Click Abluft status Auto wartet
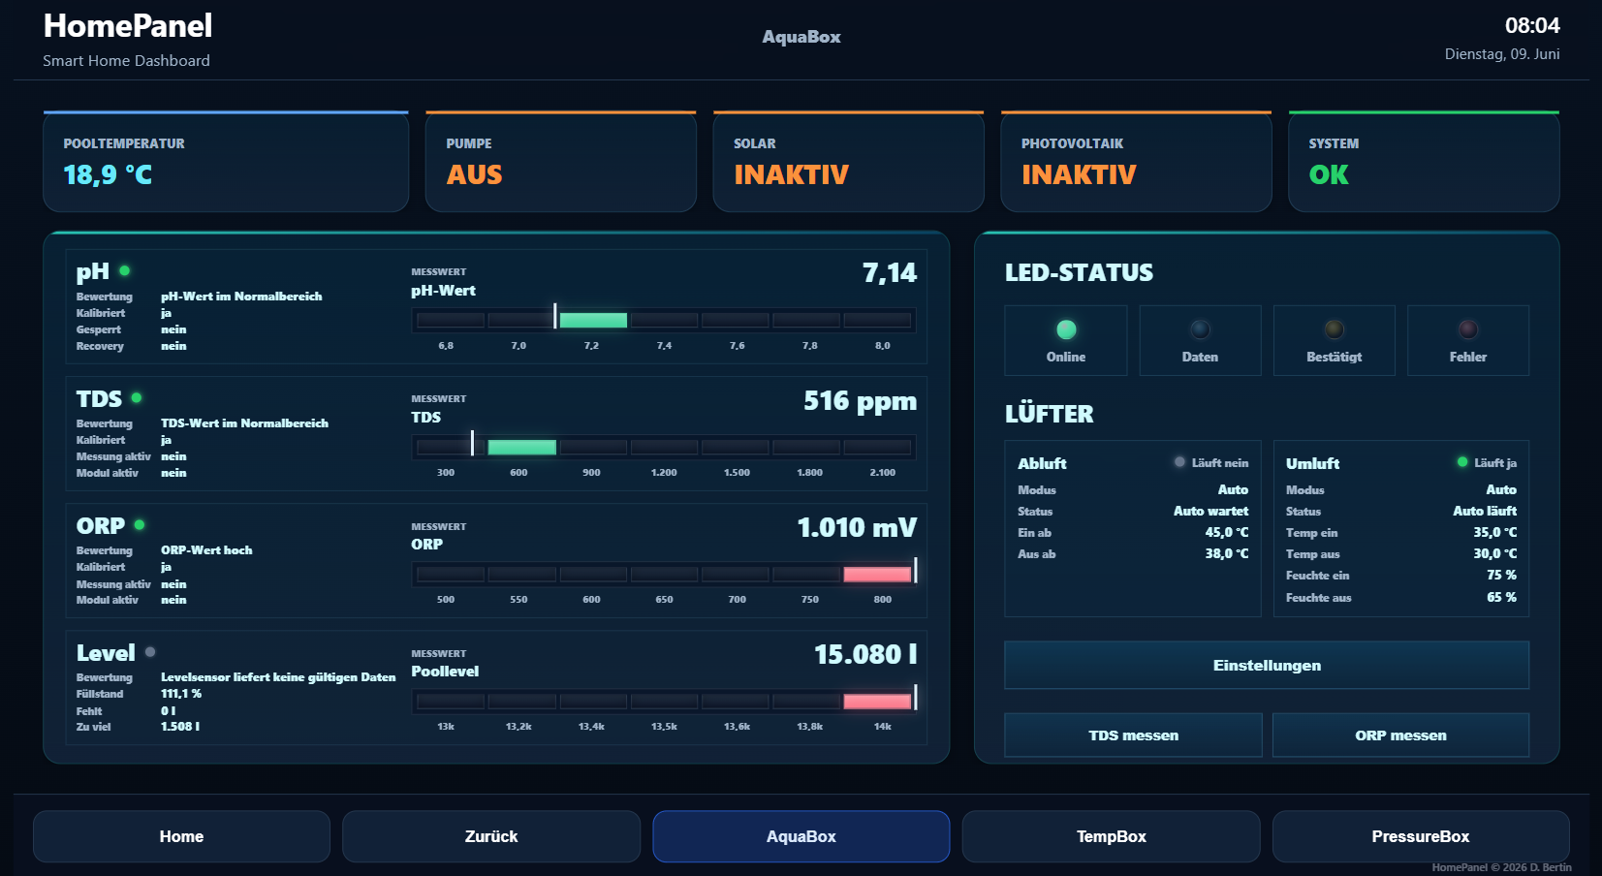Viewport: 1602px width, 876px height. [1210, 511]
